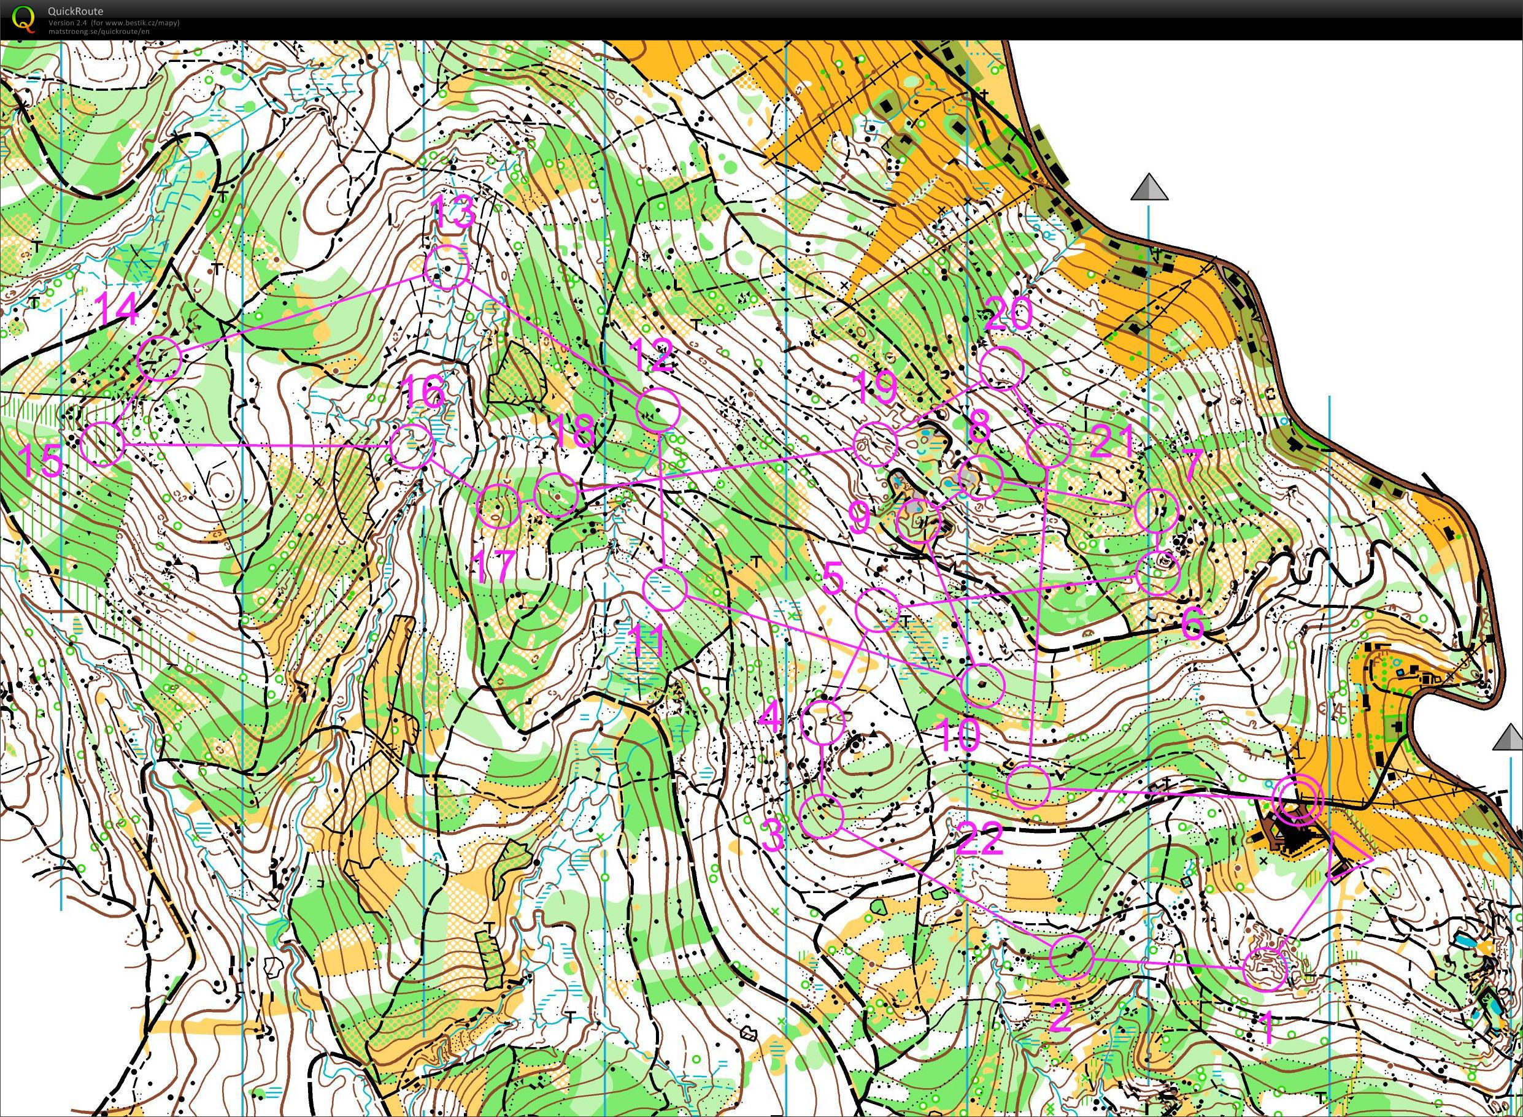This screenshot has width=1523, height=1117.
Task: Click control circle 6
Action: click(x=1159, y=574)
